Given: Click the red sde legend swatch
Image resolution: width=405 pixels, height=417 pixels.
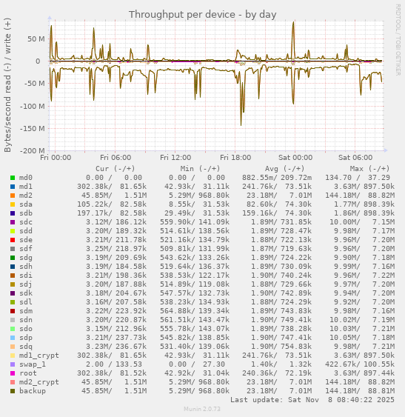Looking at the screenshot, I should point(13,240).
